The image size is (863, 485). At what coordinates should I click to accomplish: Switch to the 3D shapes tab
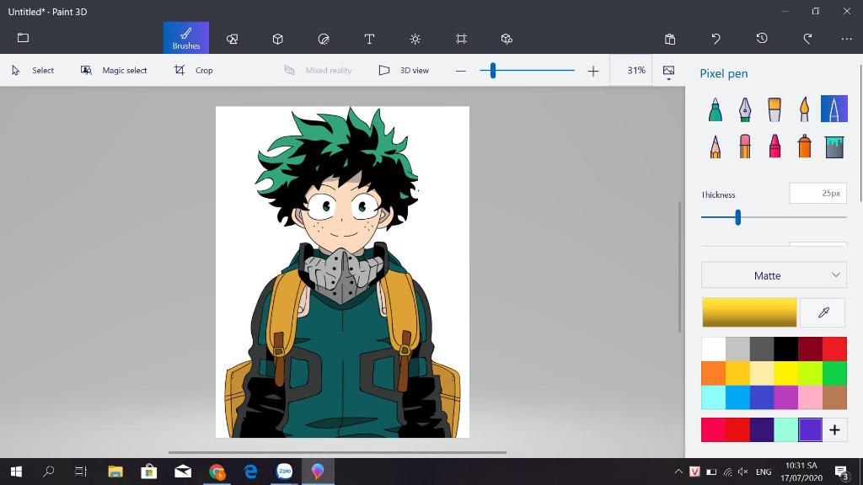277,39
